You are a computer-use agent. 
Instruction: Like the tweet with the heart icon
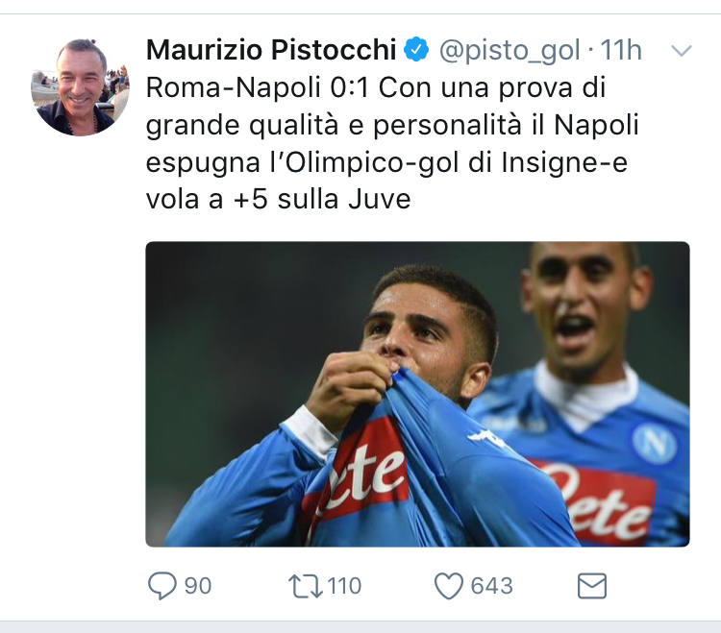tap(449, 585)
